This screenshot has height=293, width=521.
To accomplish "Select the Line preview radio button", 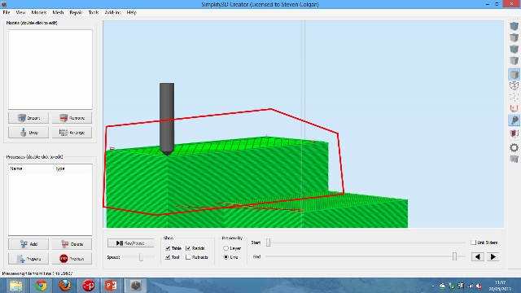I will coord(226,257).
